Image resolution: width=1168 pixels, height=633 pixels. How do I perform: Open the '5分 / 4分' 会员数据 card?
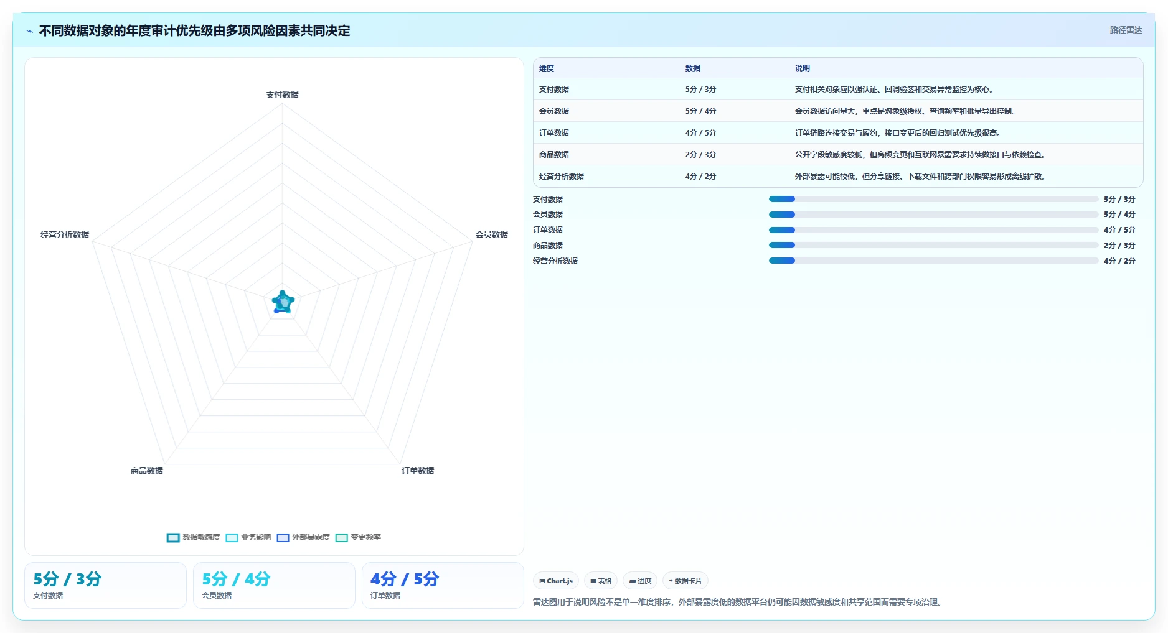point(274,586)
